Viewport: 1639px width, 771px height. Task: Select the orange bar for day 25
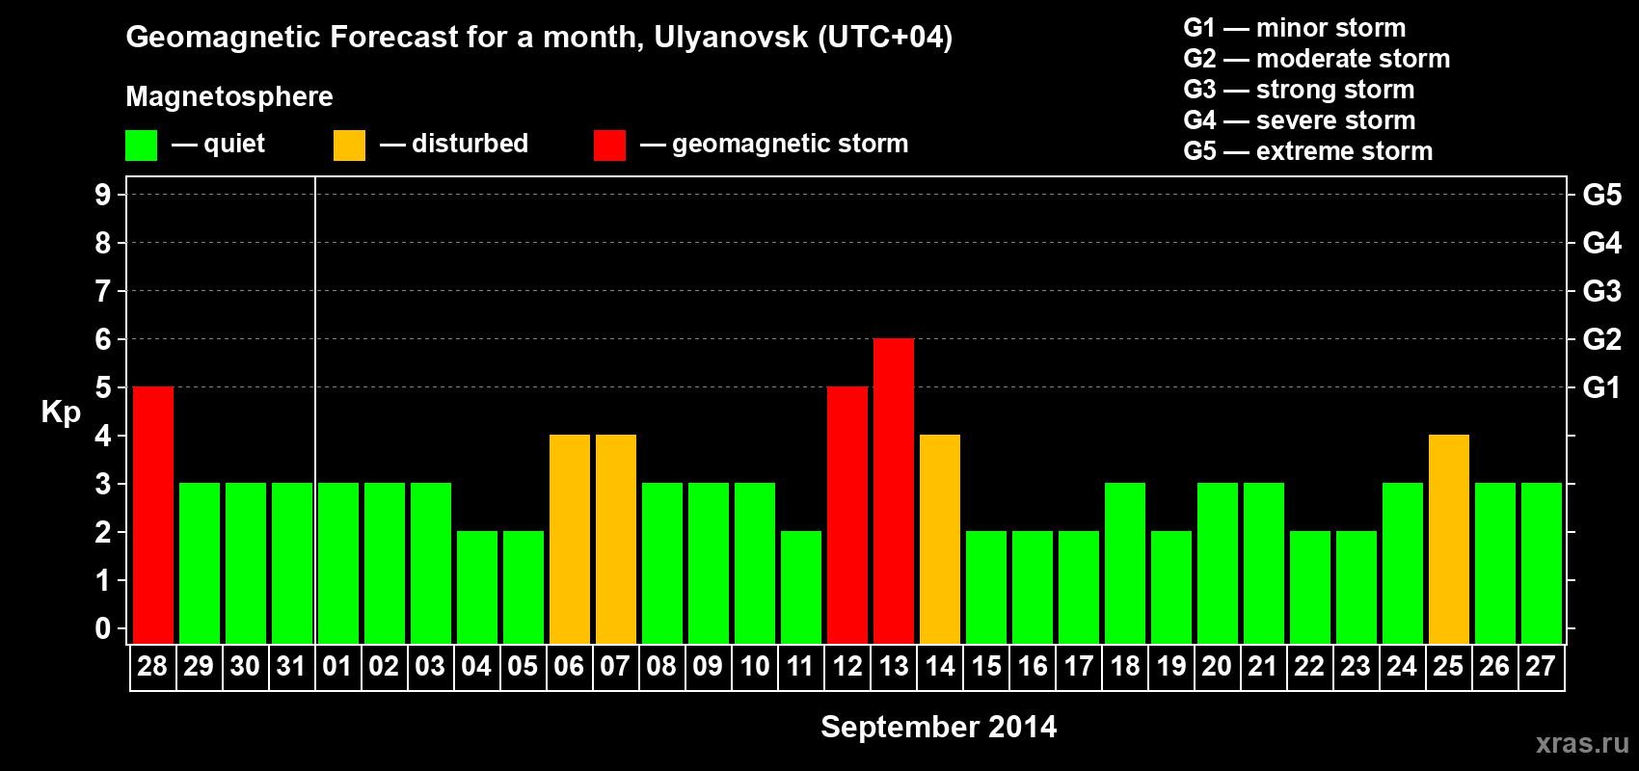[1449, 540]
